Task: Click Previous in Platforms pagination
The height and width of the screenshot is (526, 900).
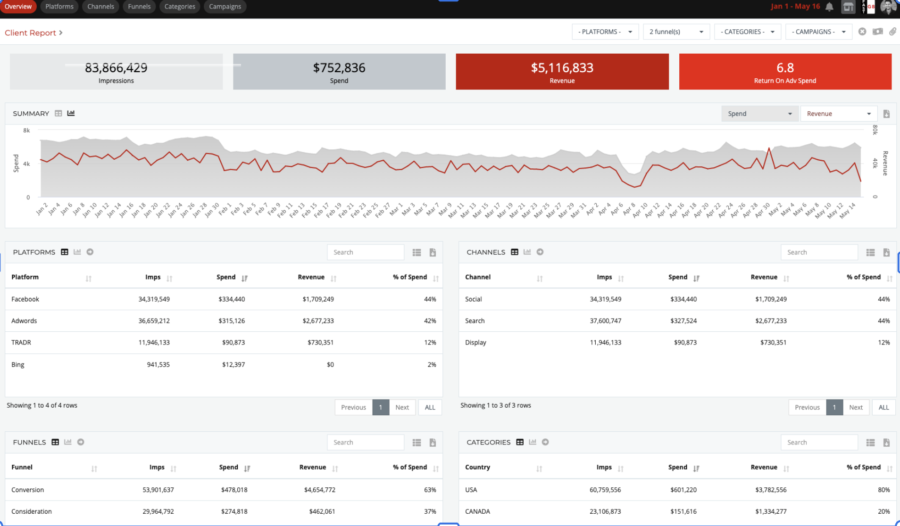Action: pos(353,407)
